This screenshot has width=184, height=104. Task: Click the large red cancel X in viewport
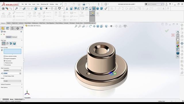coord(173,35)
